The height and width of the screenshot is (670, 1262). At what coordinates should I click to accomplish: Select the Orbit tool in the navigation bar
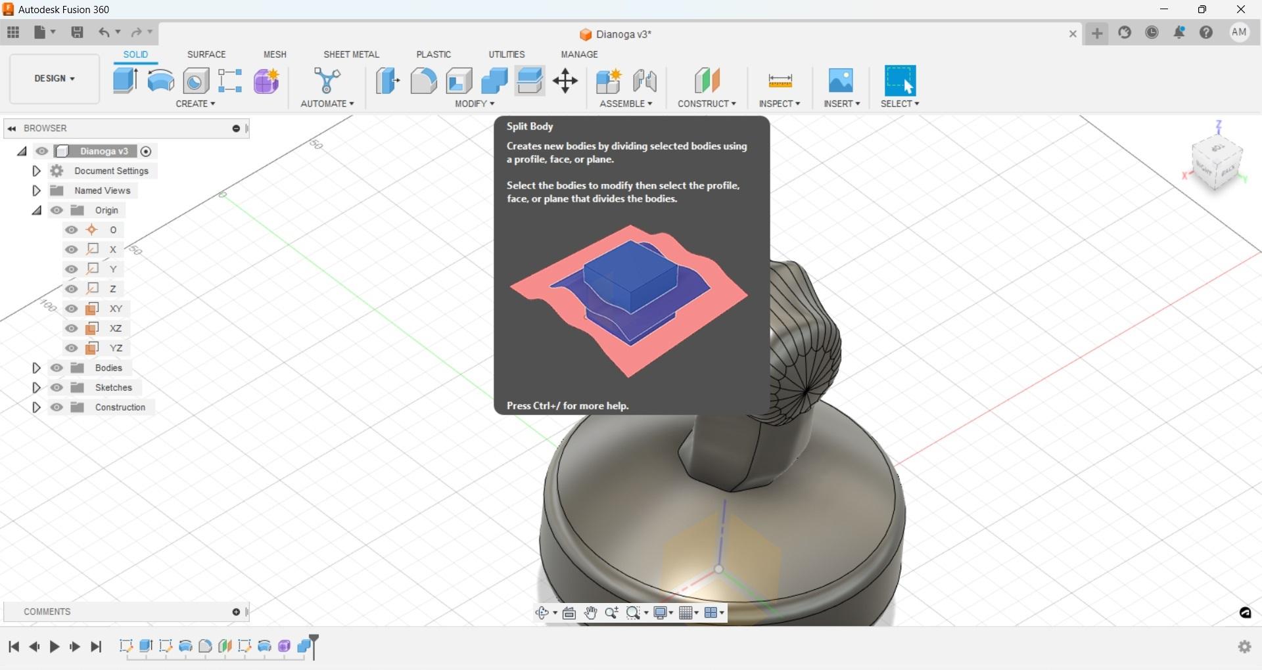(542, 613)
